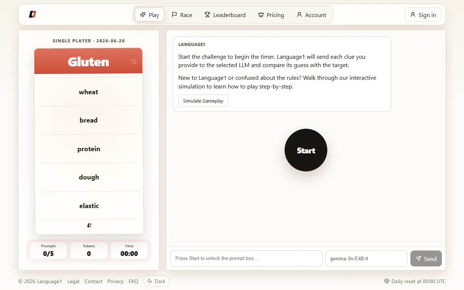Open the Contact footer link
This screenshot has height=290, width=464.
pos(93,281)
